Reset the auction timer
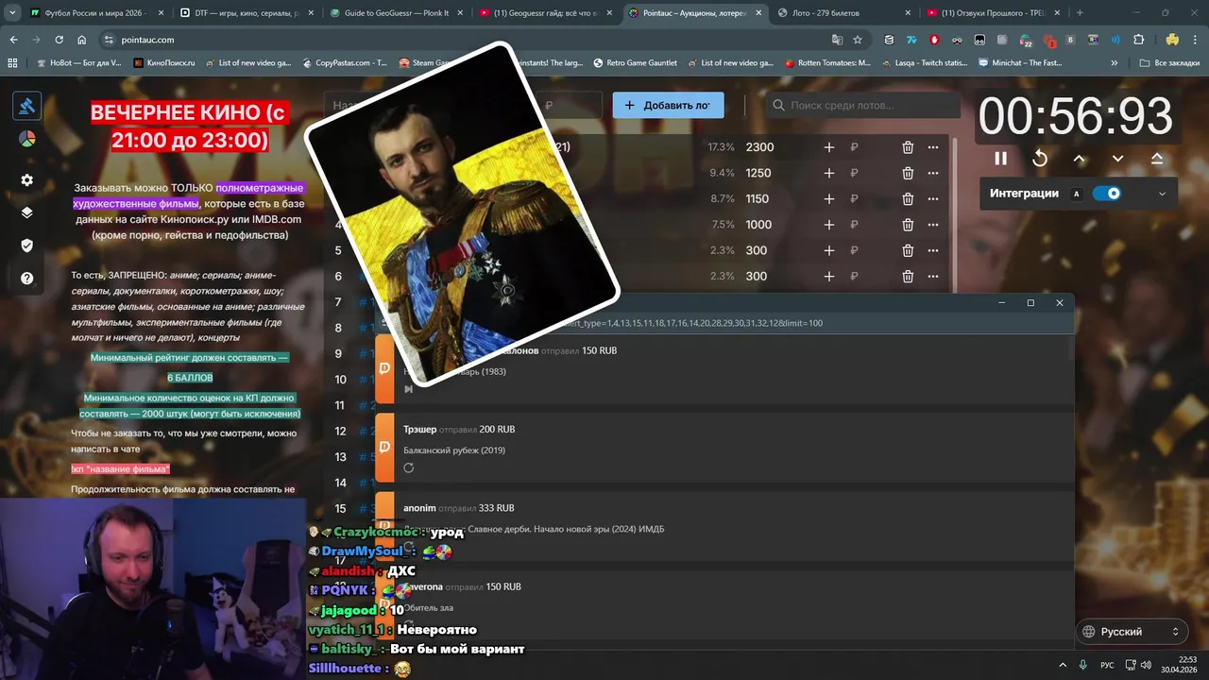Image resolution: width=1209 pixels, height=680 pixels. click(x=1040, y=159)
